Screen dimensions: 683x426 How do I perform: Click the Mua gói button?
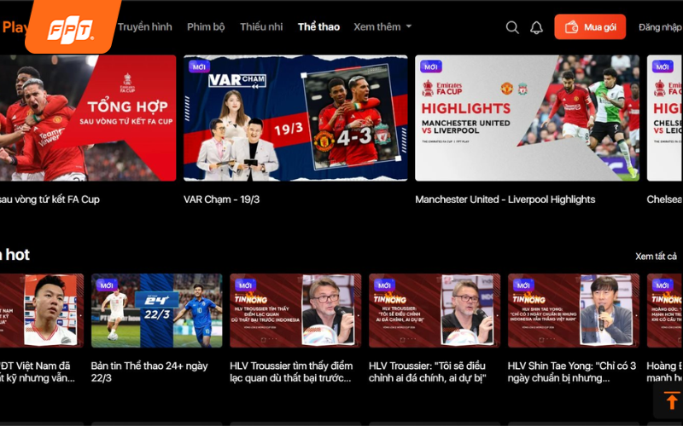click(x=590, y=27)
